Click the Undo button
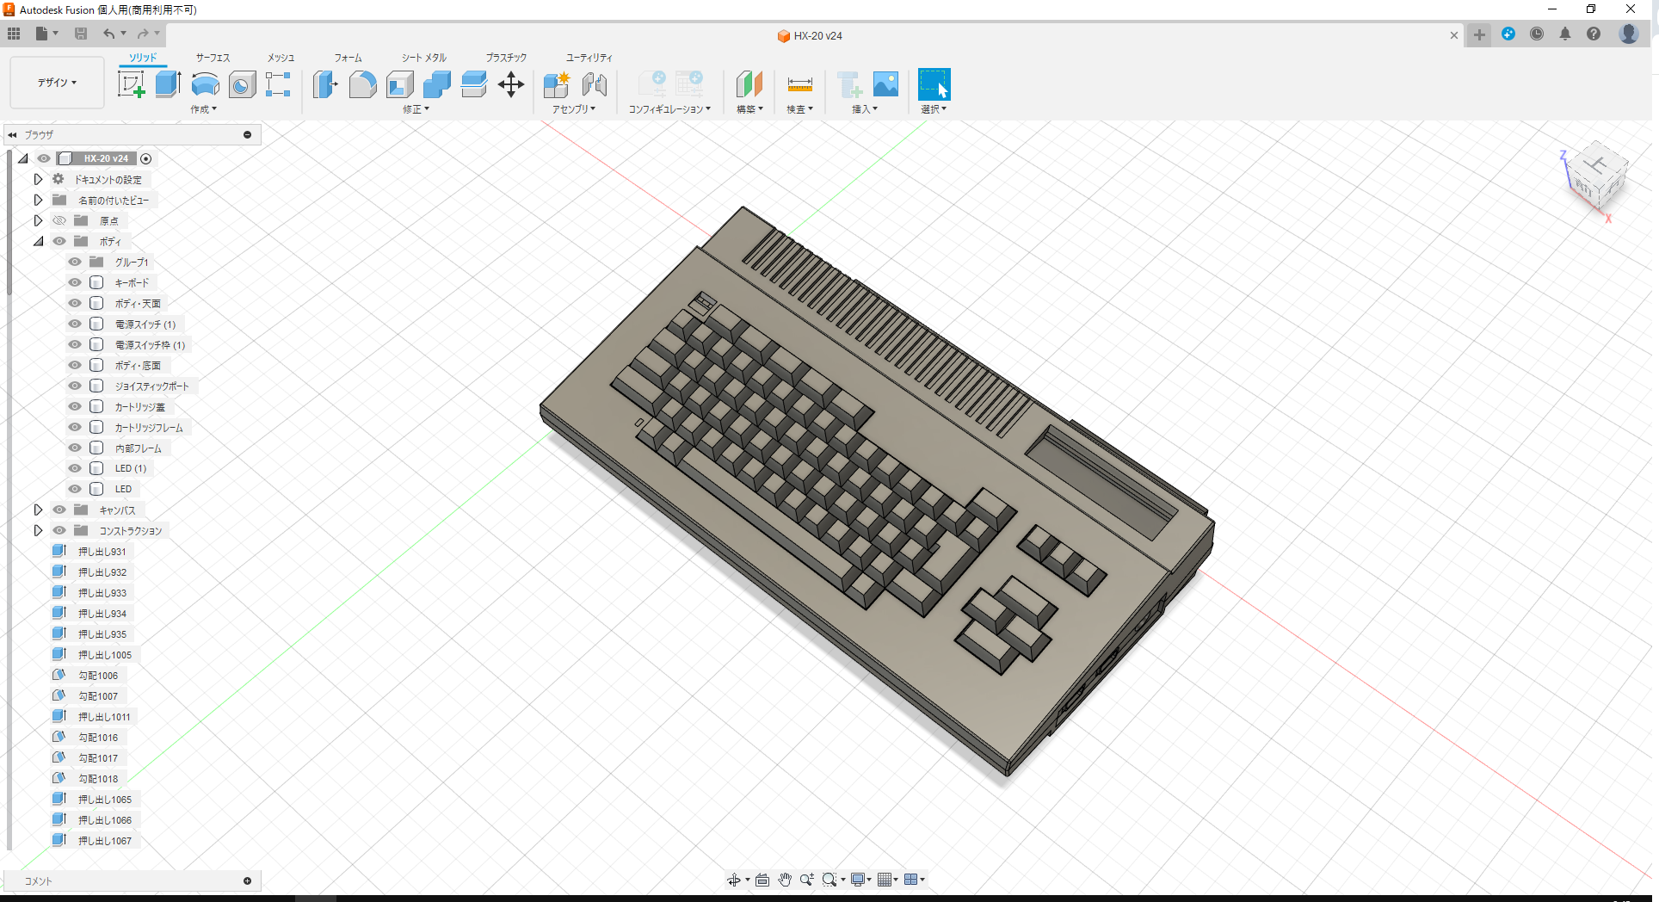Image resolution: width=1659 pixels, height=902 pixels. pyautogui.click(x=108, y=34)
